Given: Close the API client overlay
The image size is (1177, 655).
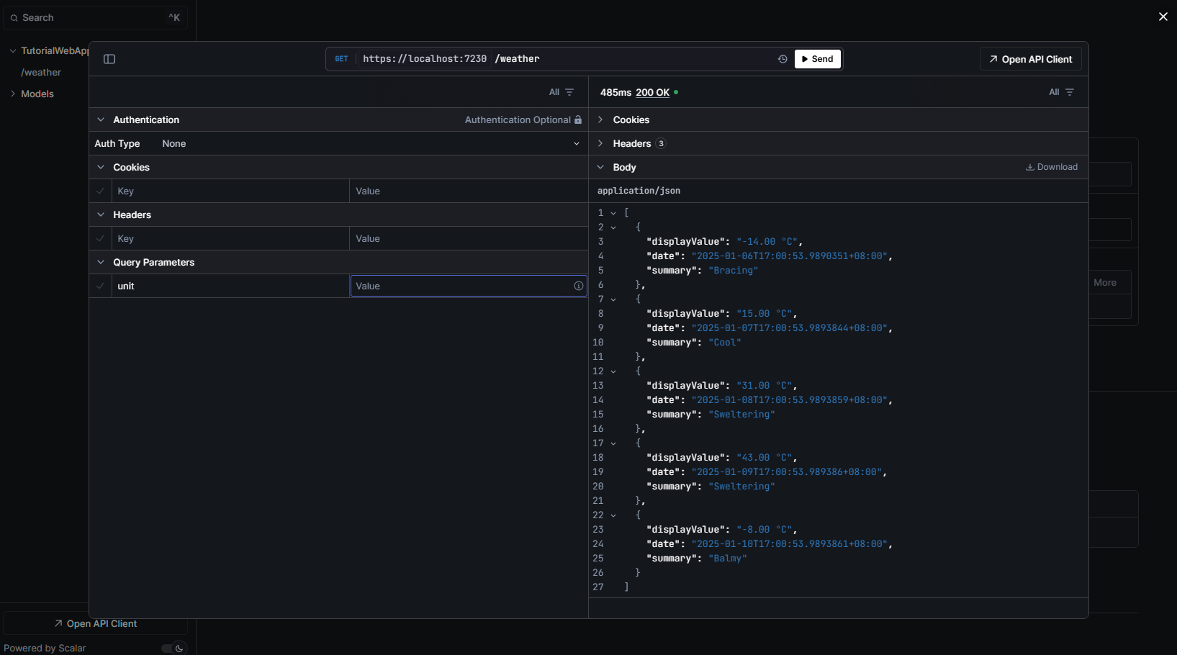Looking at the screenshot, I should point(1163,17).
